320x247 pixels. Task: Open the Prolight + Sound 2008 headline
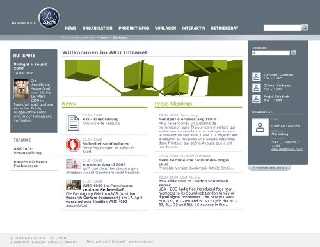[x=30, y=66]
